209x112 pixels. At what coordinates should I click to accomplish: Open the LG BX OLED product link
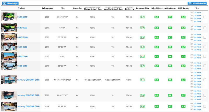(x=22, y=56)
